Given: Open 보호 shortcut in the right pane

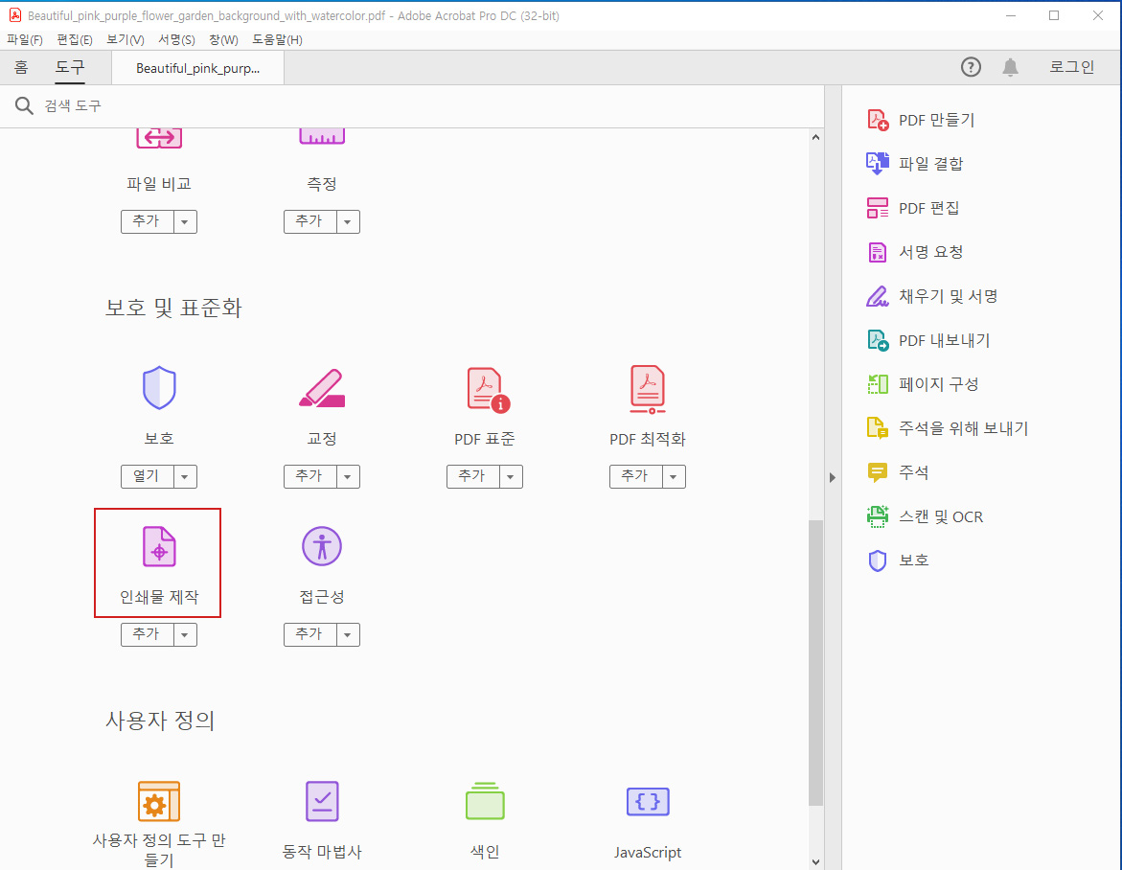Looking at the screenshot, I should (898, 561).
